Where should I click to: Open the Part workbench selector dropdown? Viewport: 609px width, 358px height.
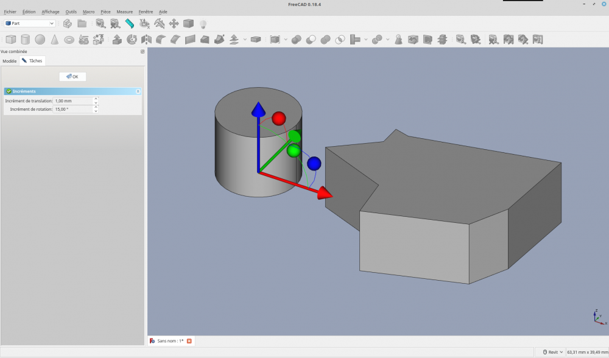[29, 23]
